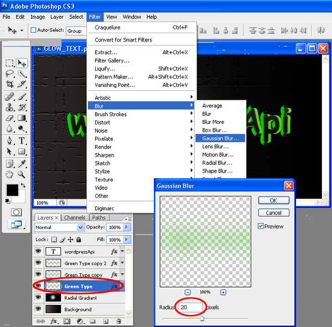Choose Gaussian Blur from submenu
The height and width of the screenshot is (327, 332).
pyautogui.click(x=220, y=138)
